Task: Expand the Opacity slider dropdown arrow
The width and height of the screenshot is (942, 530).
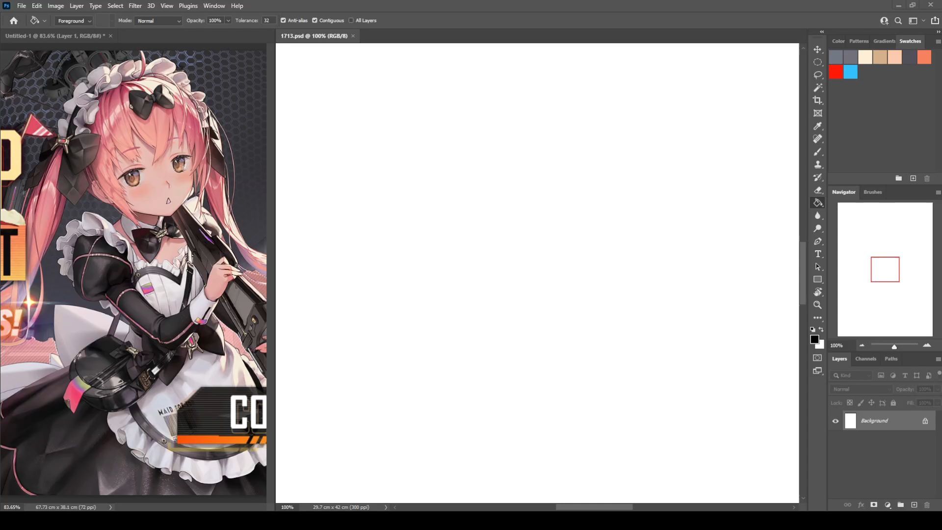Action: pyautogui.click(x=228, y=21)
